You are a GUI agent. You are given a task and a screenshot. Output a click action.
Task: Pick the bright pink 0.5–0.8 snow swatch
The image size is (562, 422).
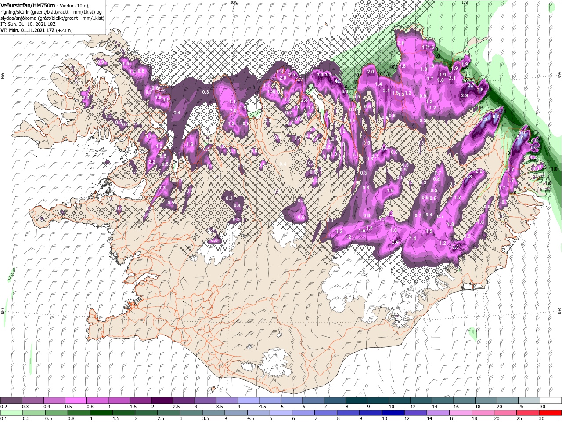[76, 400]
